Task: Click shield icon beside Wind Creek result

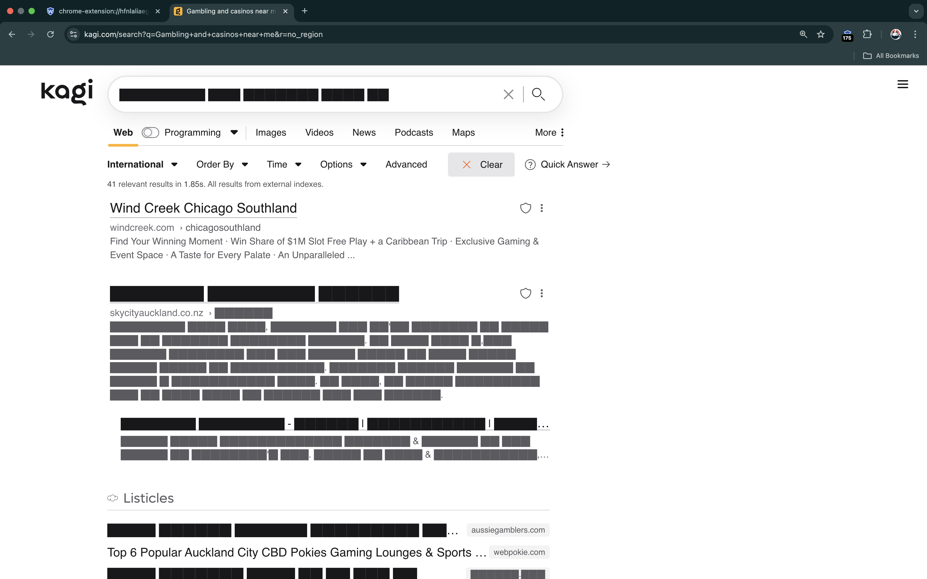Action: 525,208
